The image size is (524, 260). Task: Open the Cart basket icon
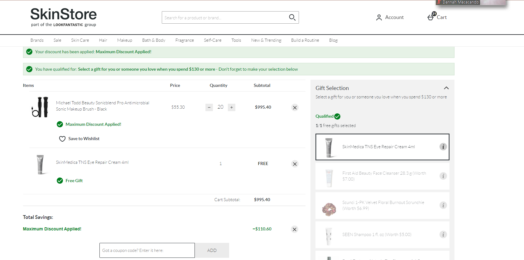coord(431,17)
